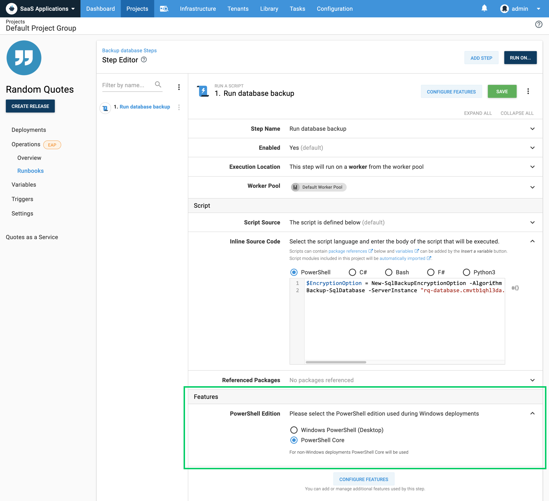The width and height of the screenshot is (549, 501).
Task: Open the search icon in top navigation
Action: [164, 9]
